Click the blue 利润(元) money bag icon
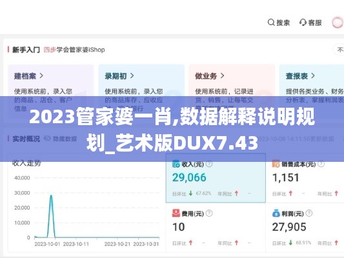Screen dimensions: 344x258 (276, 213)
